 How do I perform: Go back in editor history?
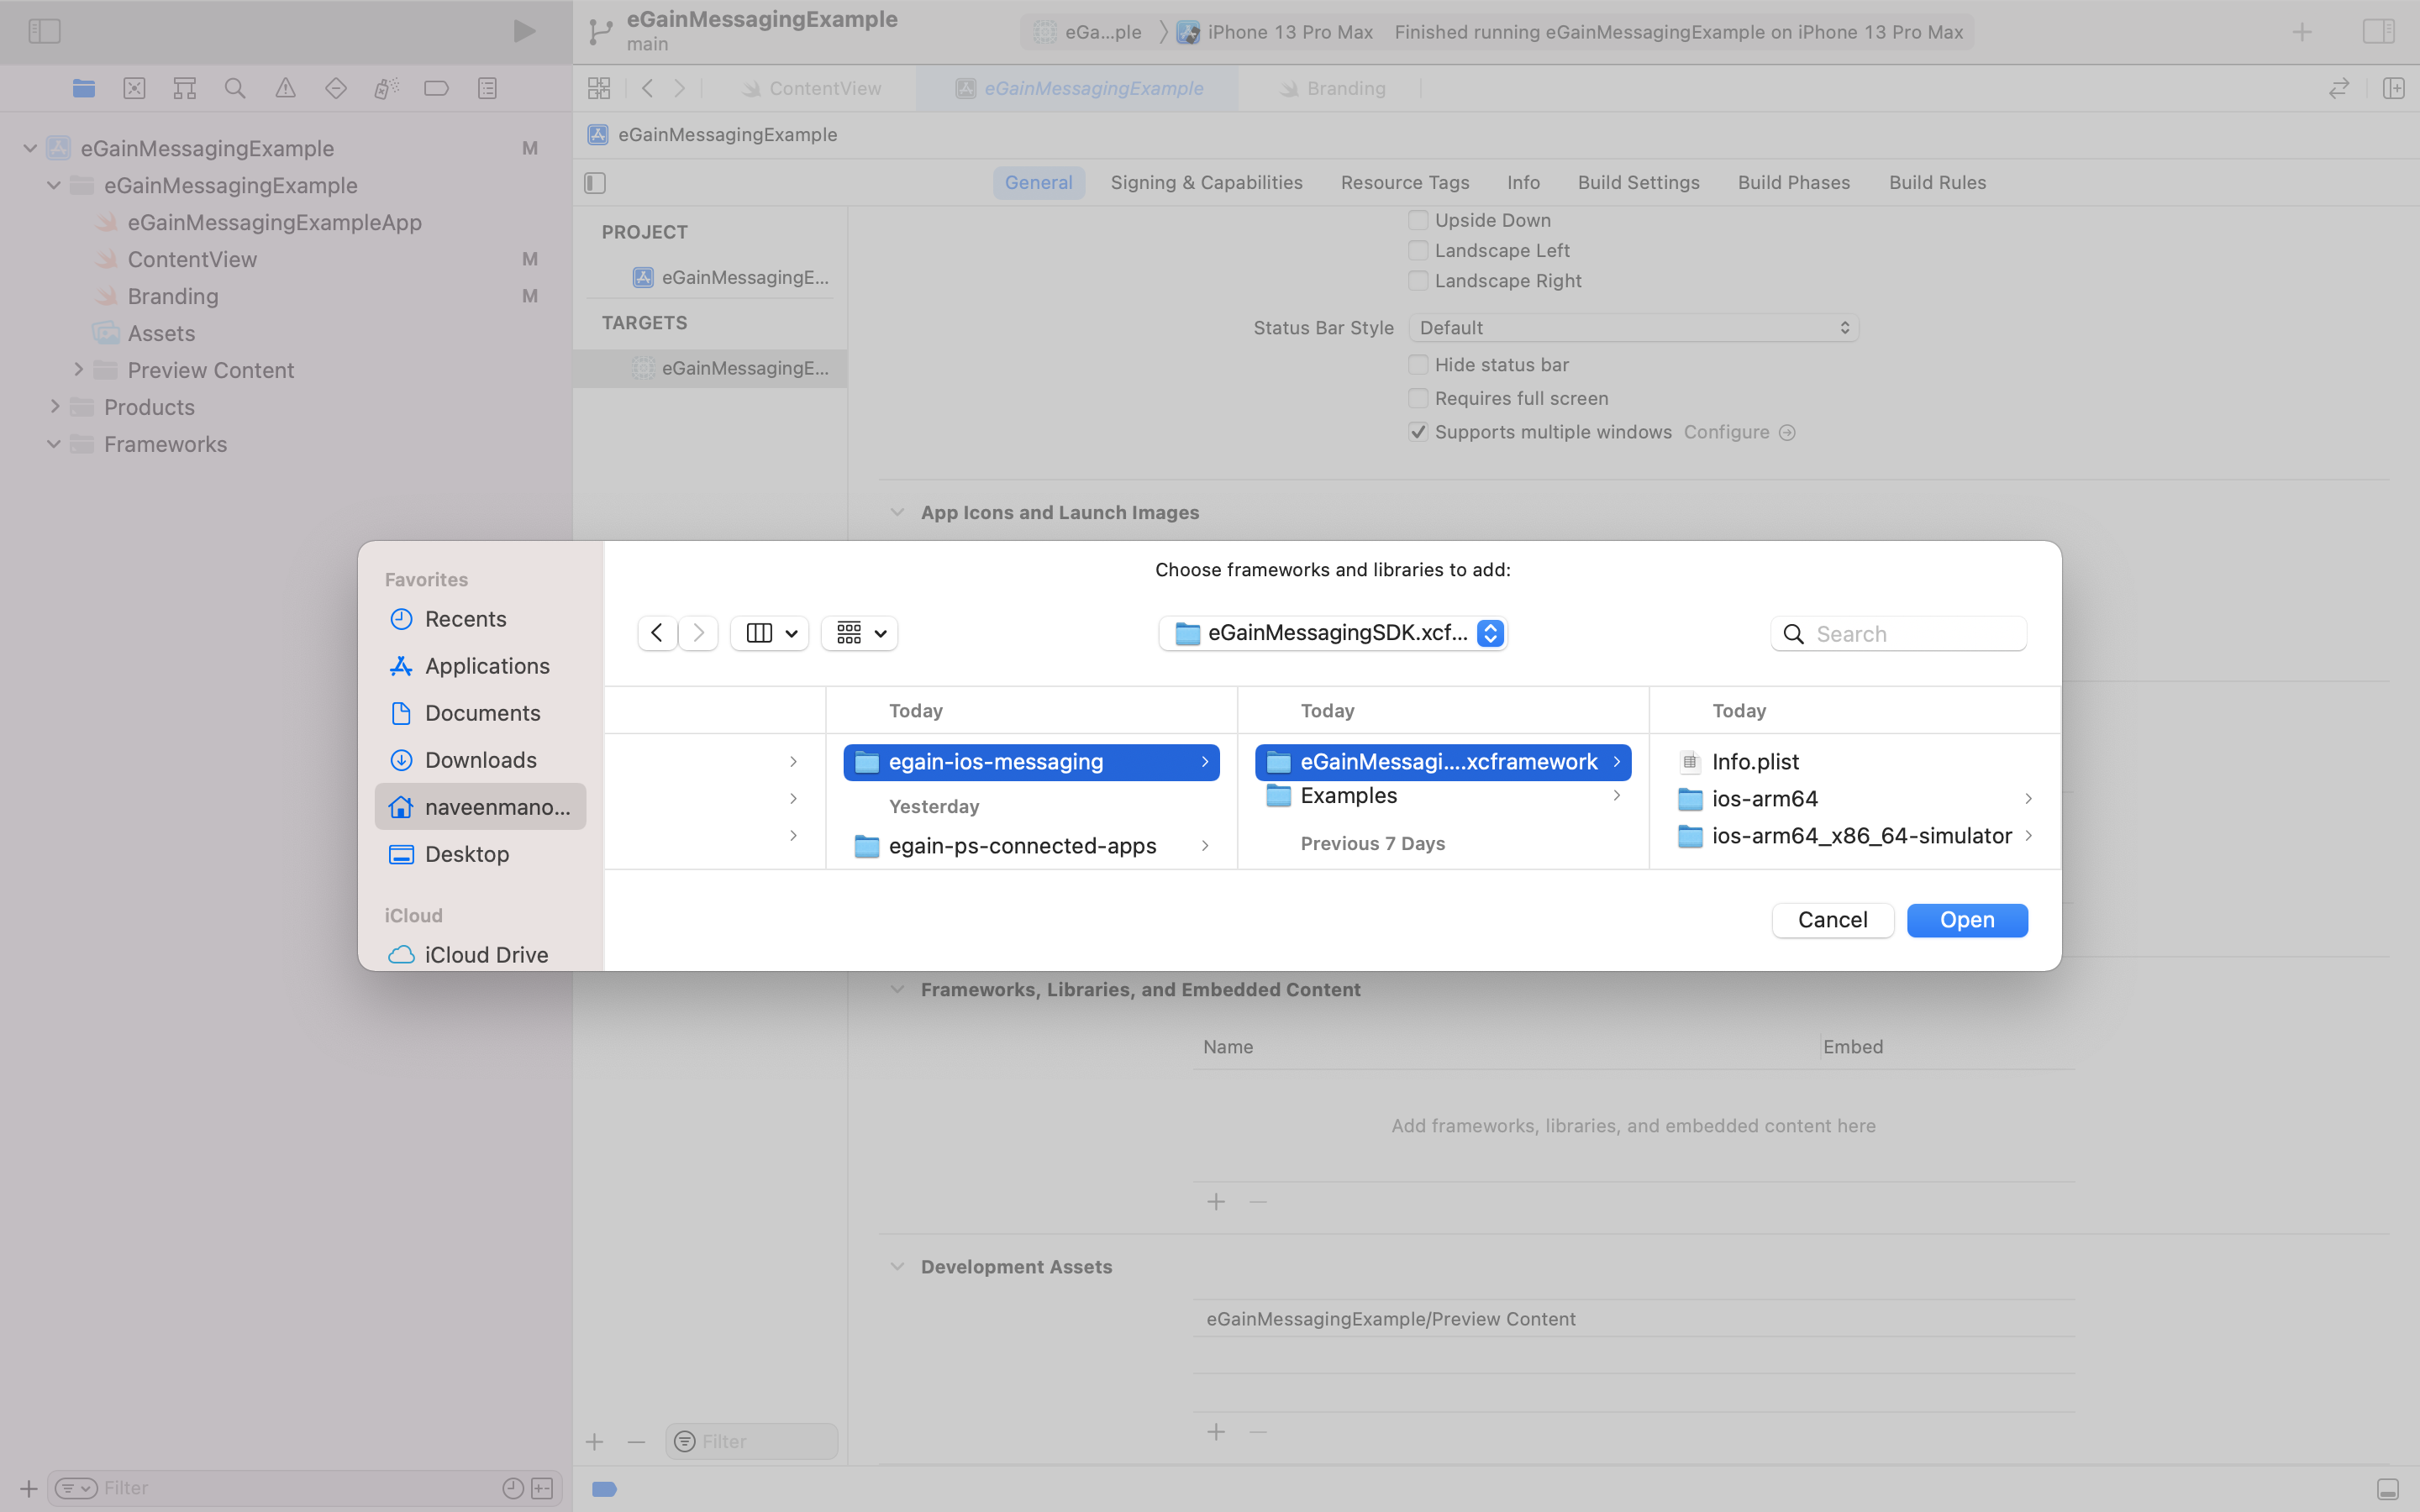click(x=648, y=88)
